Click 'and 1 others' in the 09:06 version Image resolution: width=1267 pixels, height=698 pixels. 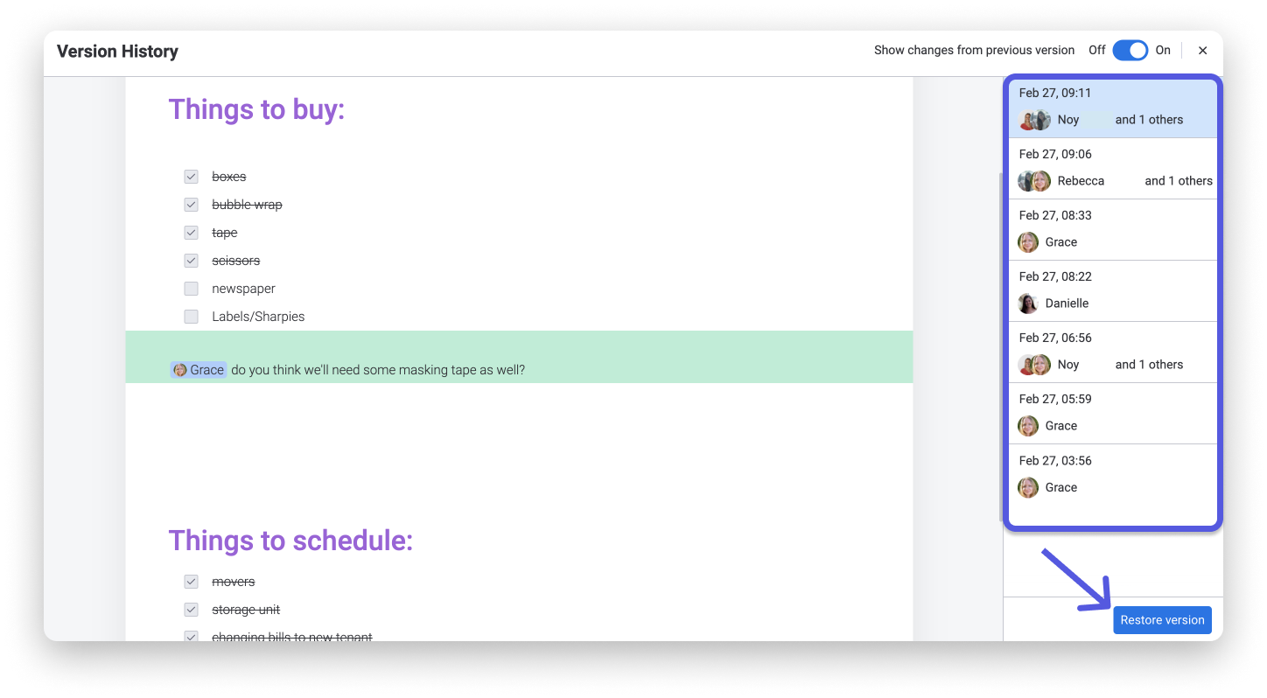1179,181
